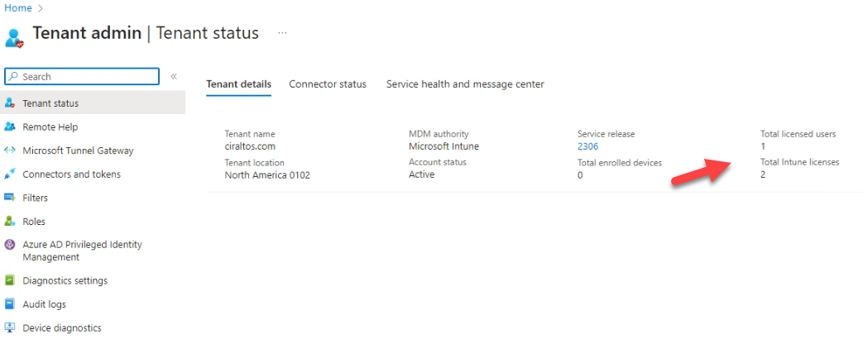This screenshot has height=344, width=863.
Task: Select the Connectors and tokens icon
Action: [9, 174]
